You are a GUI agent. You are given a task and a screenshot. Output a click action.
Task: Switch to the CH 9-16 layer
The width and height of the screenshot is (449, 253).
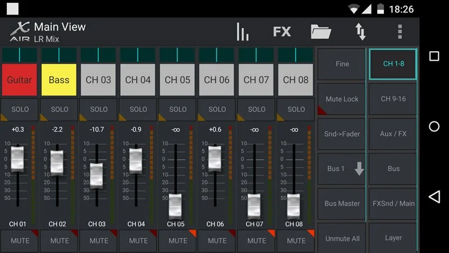click(x=393, y=99)
